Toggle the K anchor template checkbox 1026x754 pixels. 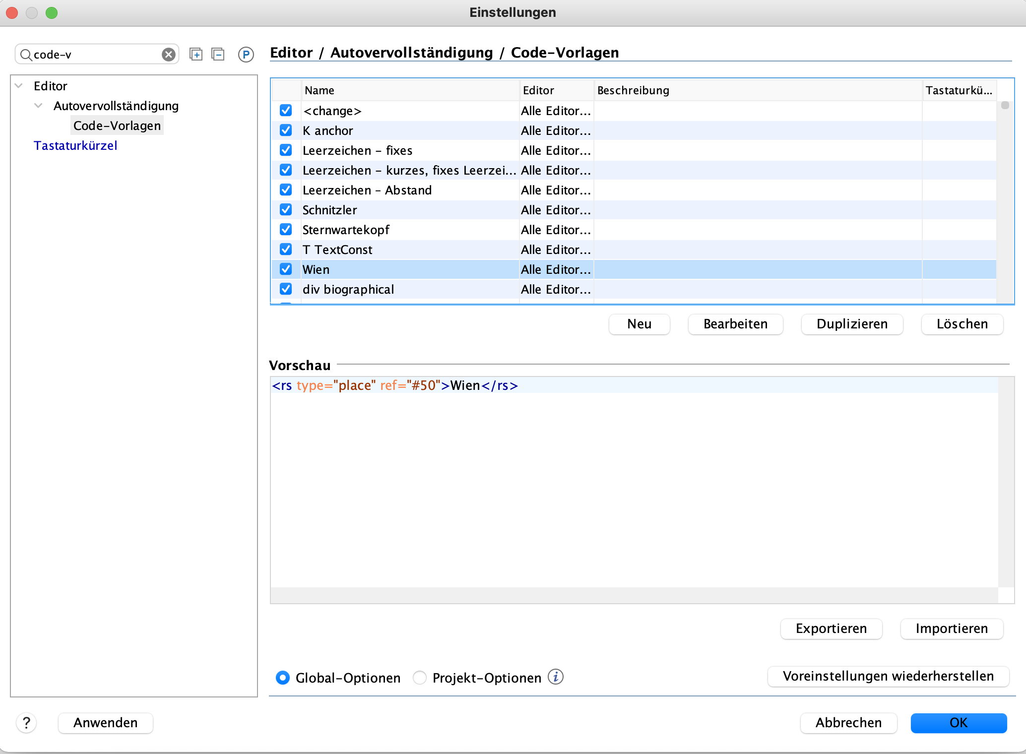(286, 130)
